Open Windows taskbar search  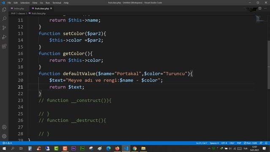13,148
